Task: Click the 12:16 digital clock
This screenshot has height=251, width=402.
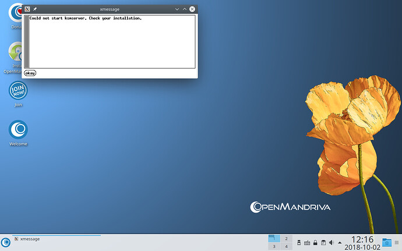Action: click(362, 239)
